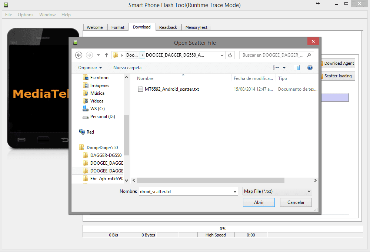Open the W8 (C:) drive
The width and height of the screenshot is (370, 252).
pos(97,109)
